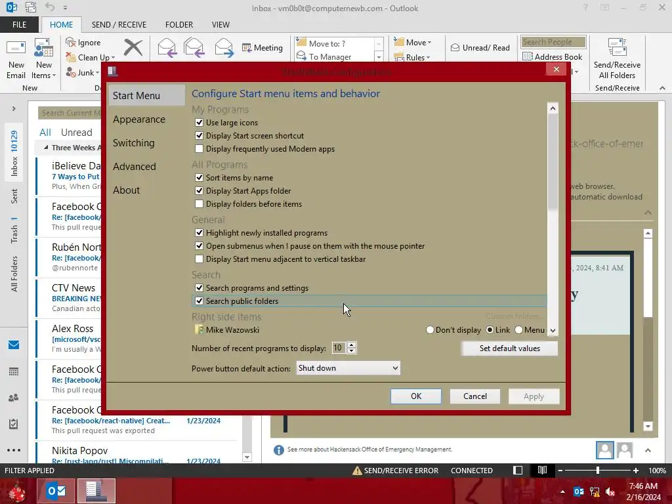This screenshot has height=504, width=672.
Task: Click the StartIsBack configuration taskbar button
Action: [96, 491]
